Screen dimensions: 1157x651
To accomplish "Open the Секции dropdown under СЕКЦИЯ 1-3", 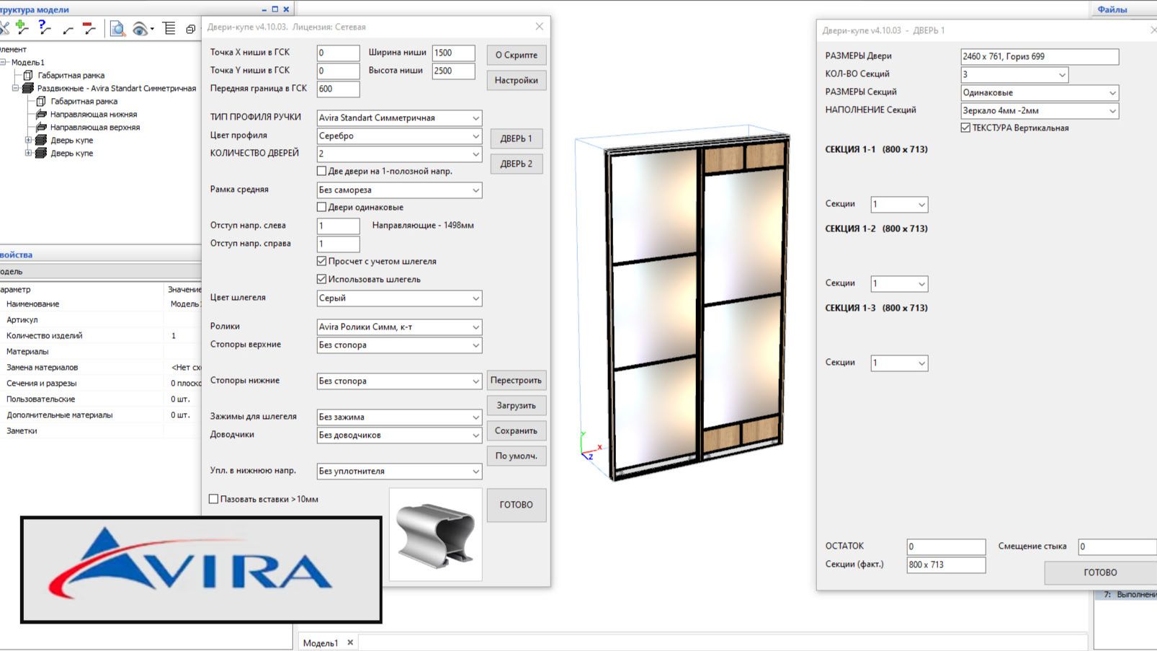I will point(899,363).
